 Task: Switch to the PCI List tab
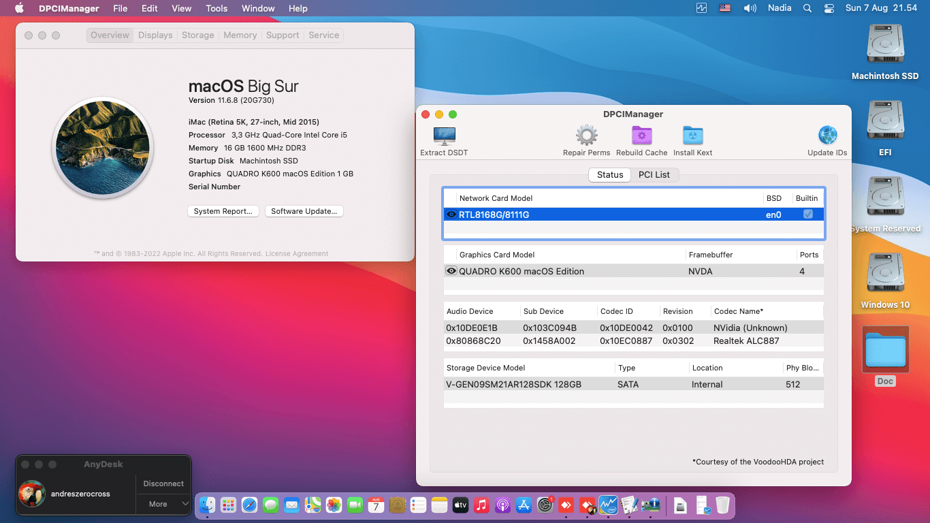(655, 174)
